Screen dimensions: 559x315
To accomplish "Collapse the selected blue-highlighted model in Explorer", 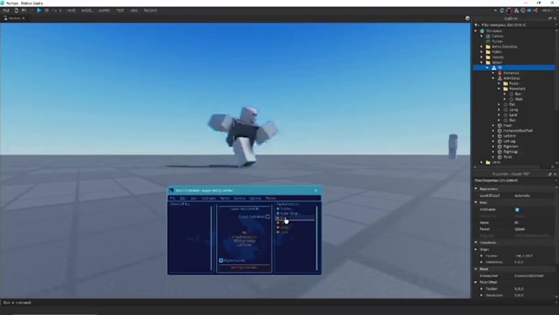I will point(487,67).
